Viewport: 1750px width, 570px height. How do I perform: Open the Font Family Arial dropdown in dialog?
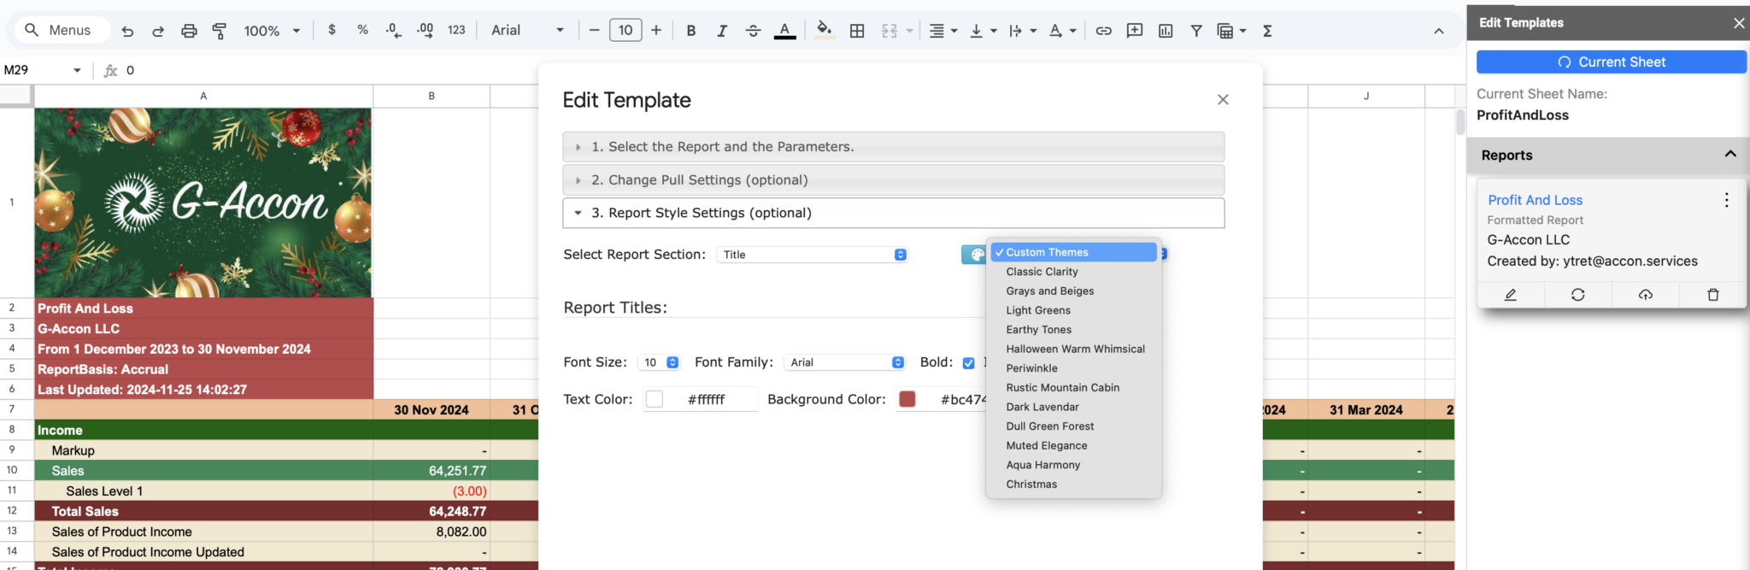pyautogui.click(x=844, y=362)
